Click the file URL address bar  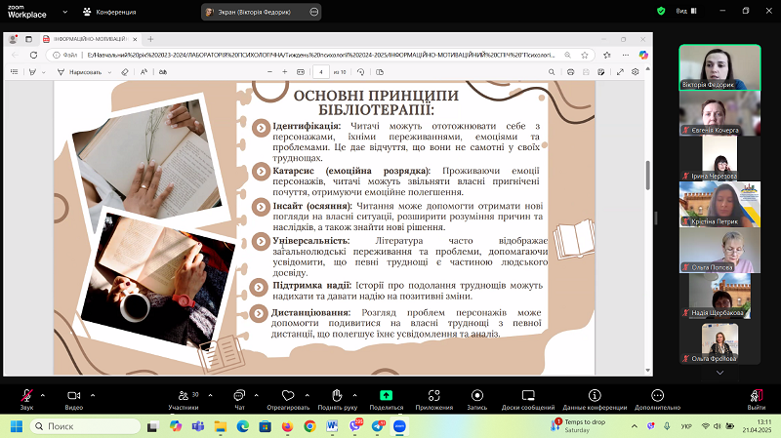[x=319, y=55]
